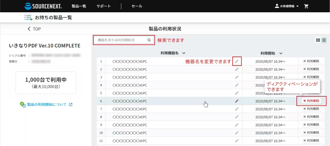Focus the 機器名または利用開始日 search field
This screenshot has width=330, height=146.
124,40
